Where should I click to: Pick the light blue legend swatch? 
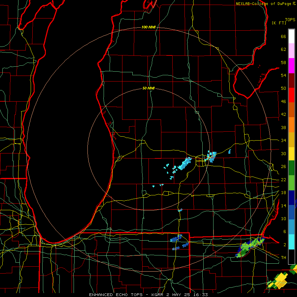tap(291, 227)
